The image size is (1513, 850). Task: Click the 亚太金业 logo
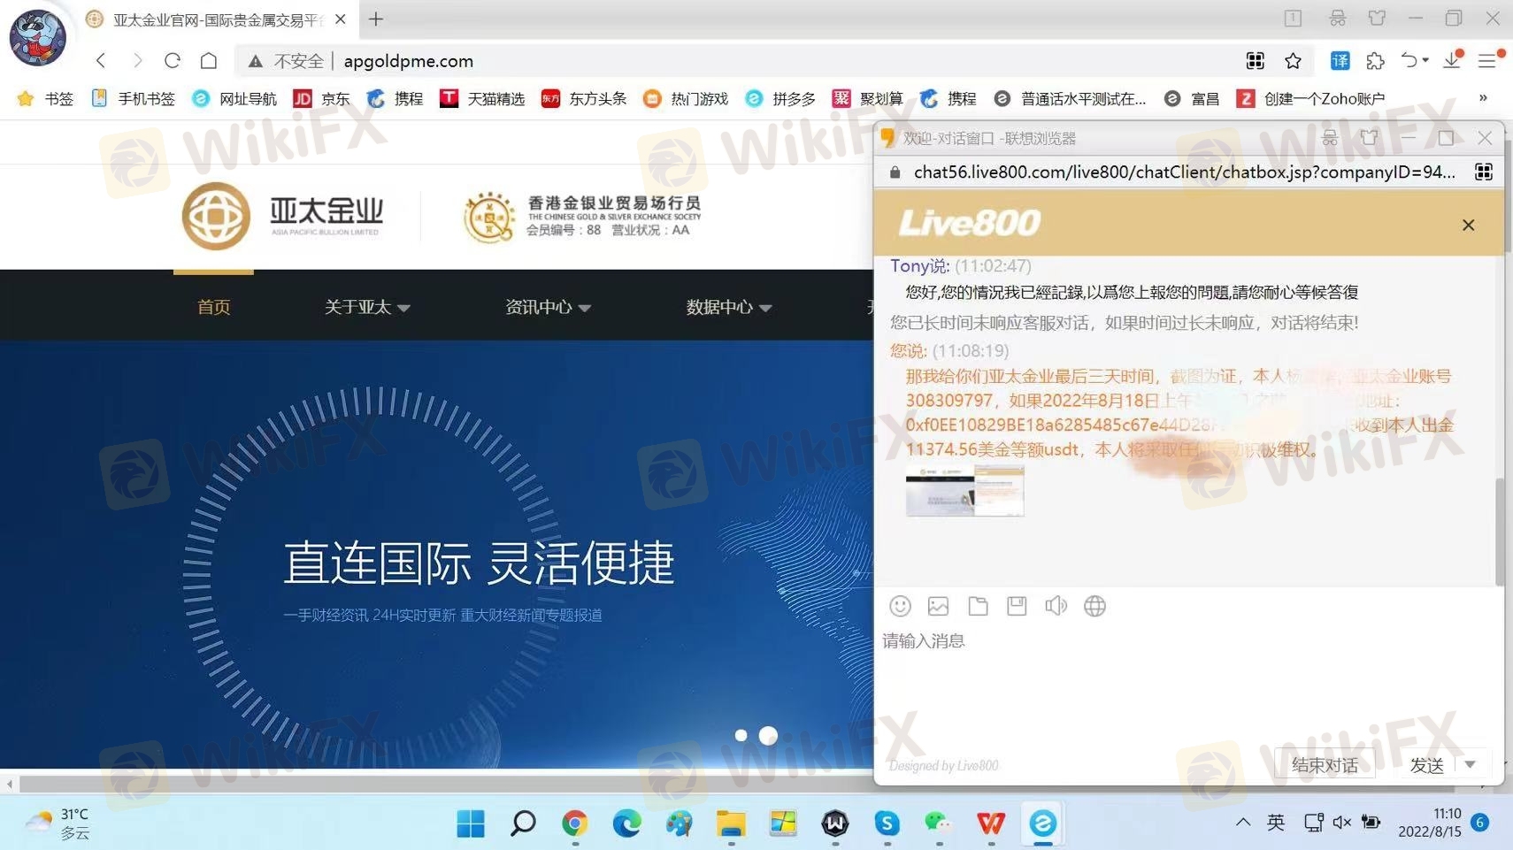pos(282,215)
